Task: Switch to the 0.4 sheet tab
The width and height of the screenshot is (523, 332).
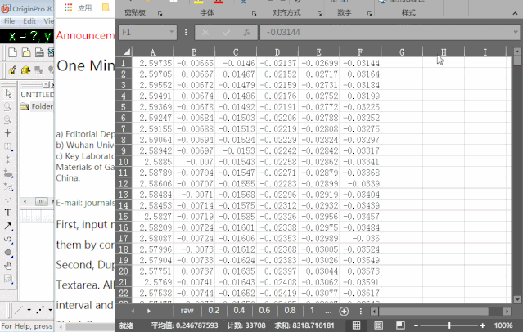Action: [238, 312]
